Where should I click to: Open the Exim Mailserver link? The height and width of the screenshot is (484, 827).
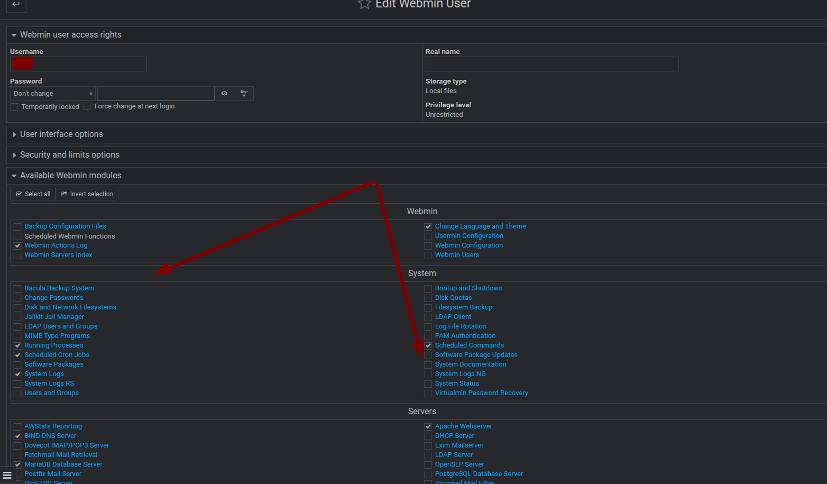459,445
